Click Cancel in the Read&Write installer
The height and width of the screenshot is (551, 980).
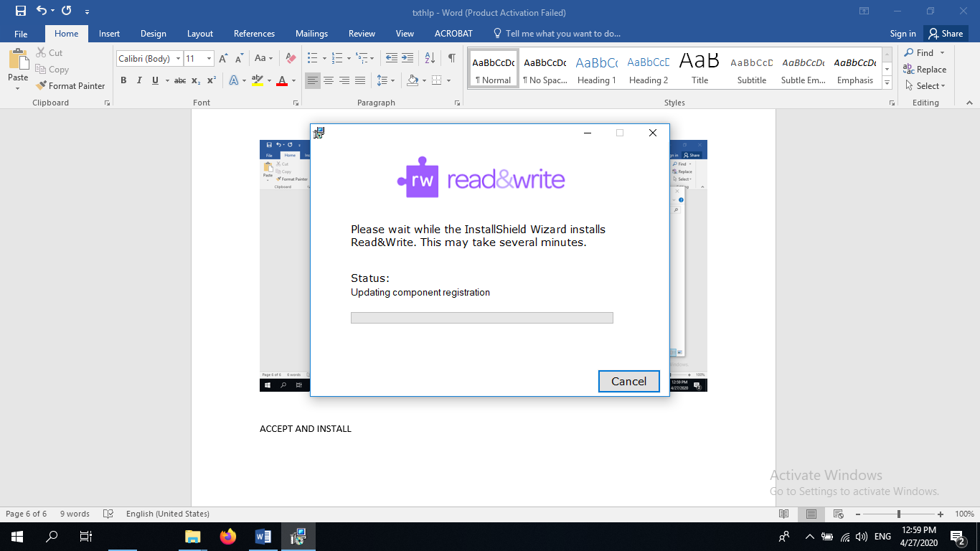click(628, 381)
